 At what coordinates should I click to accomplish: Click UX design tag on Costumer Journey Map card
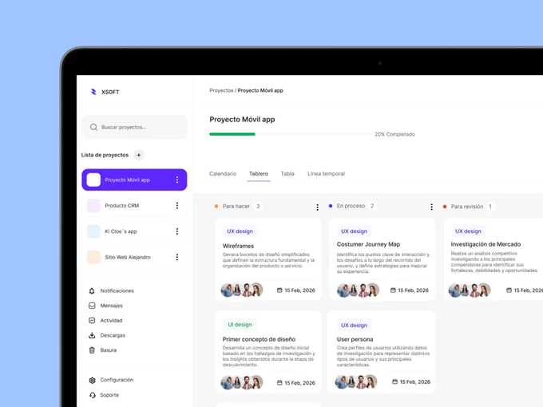point(354,231)
